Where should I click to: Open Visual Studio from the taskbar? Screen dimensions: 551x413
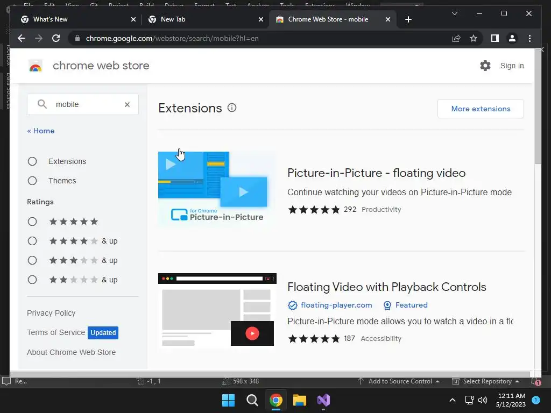tap(323, 400)
